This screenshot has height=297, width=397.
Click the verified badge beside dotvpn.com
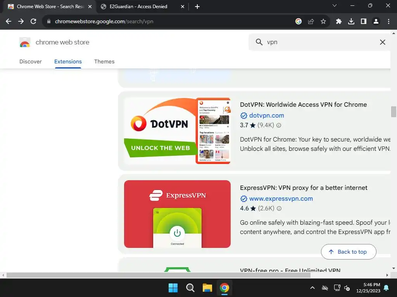click(243, 116)
